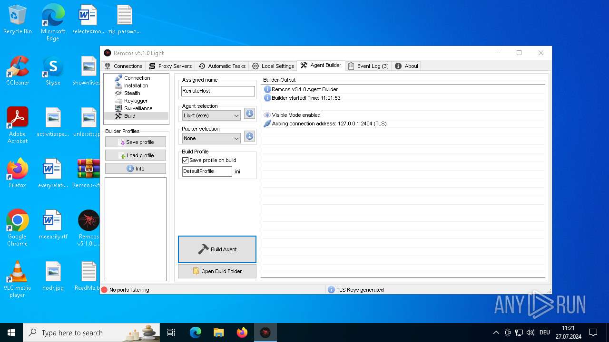Click Open Build Folder button

(217, 271)
